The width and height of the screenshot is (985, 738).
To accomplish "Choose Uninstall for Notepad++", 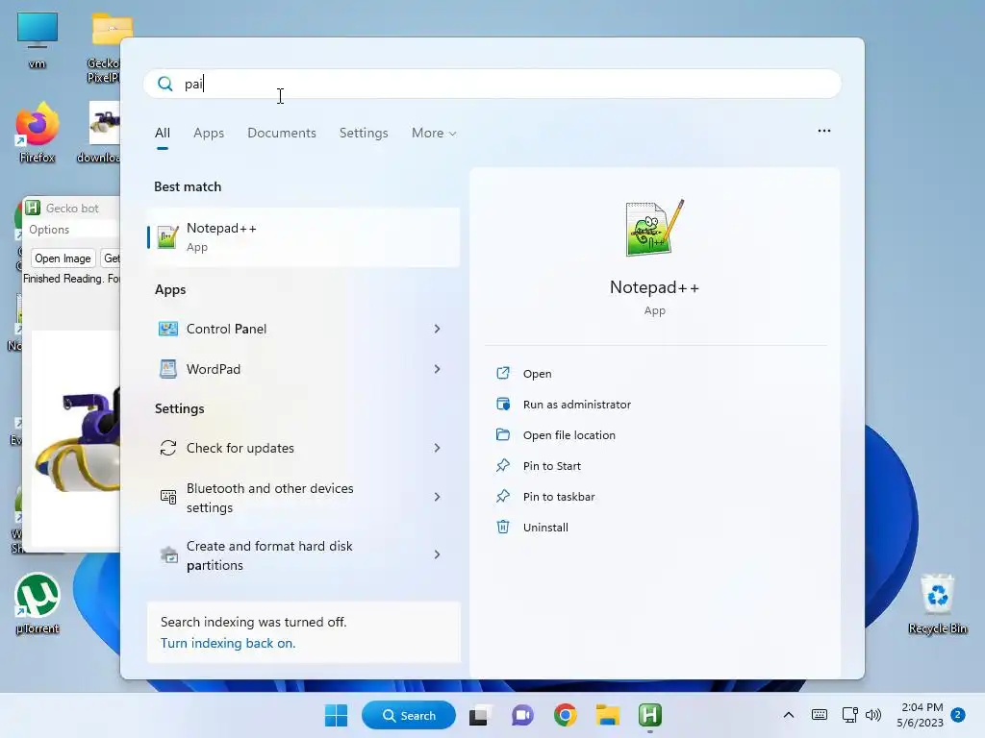I will [x=545, y=528].
